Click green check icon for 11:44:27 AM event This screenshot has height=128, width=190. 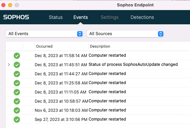[17, 74]
